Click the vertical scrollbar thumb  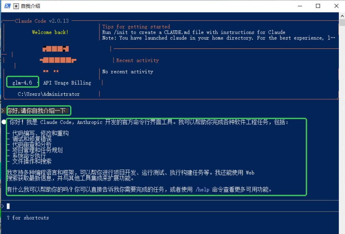coord(342,23)
